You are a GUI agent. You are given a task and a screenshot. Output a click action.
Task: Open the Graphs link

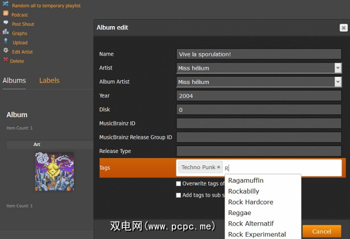coord(19,33)
